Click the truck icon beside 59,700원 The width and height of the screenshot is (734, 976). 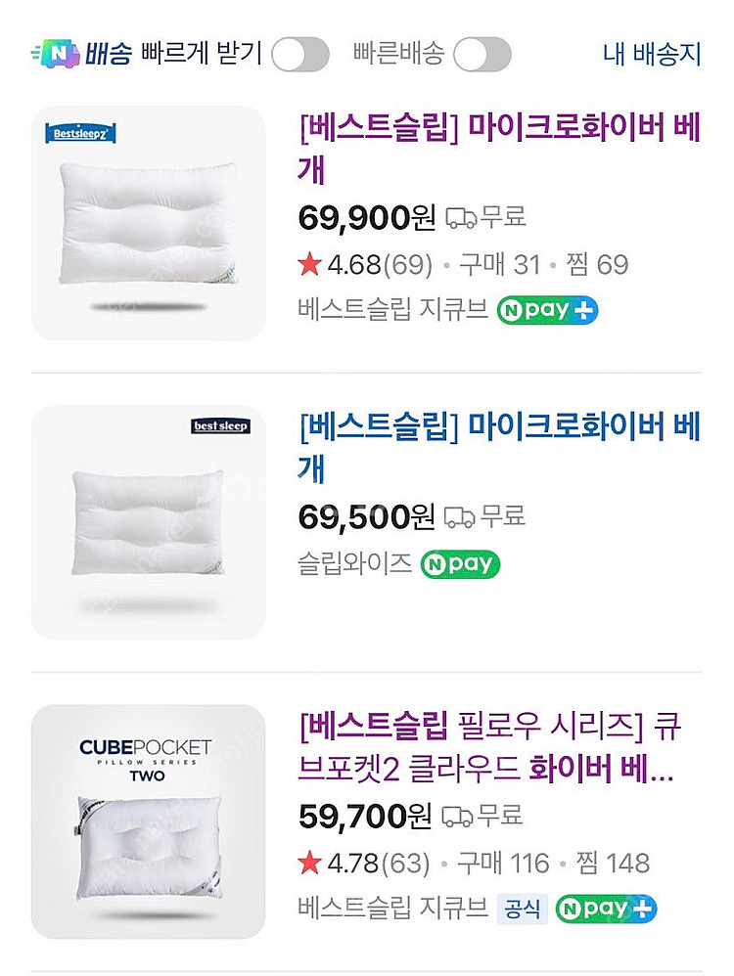(458, 816)
